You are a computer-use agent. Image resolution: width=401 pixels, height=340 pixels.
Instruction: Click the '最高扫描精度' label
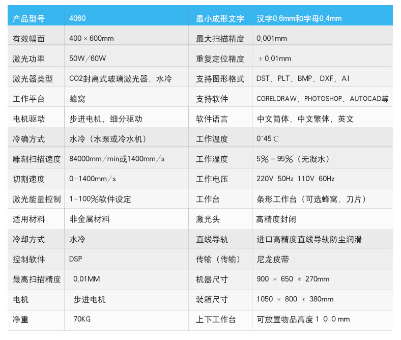(37, 279)
